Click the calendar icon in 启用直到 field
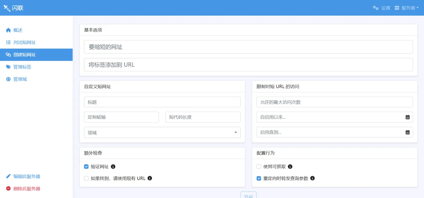The width and height of the screenshot is (424, 198). [408, 132]
